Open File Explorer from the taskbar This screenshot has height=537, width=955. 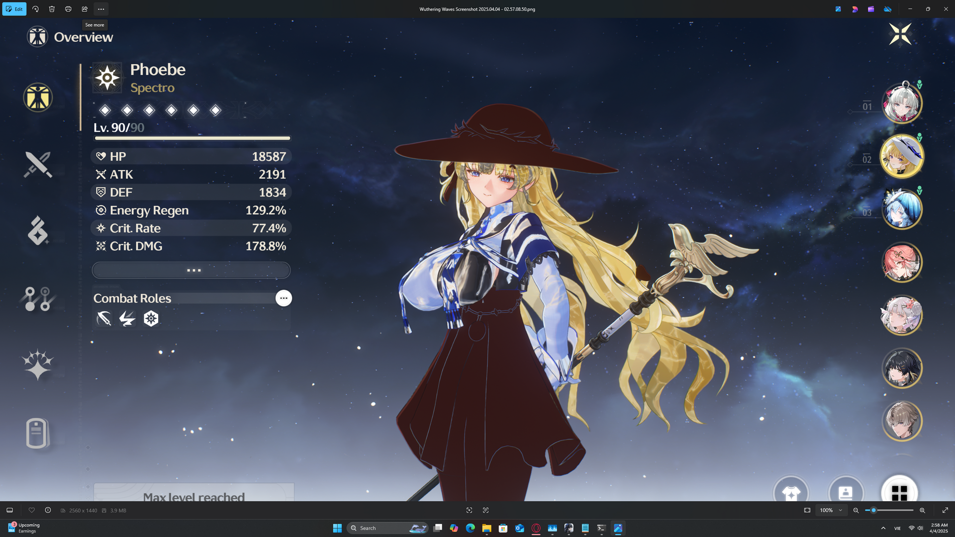coord(486,528)
